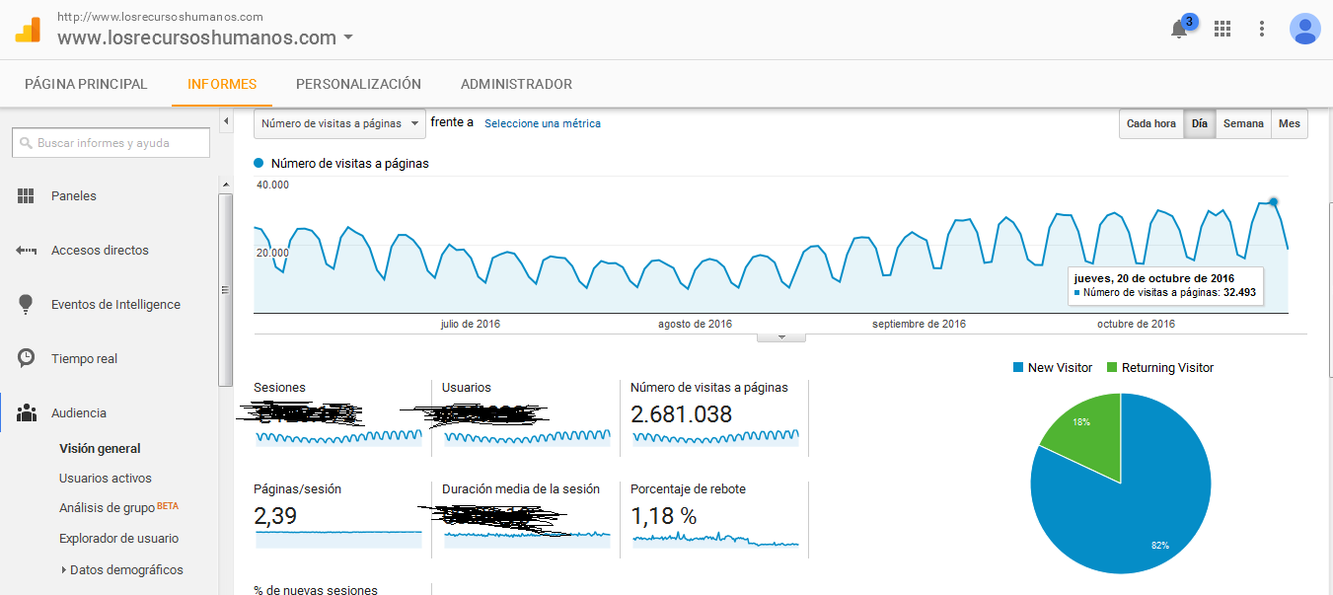1333x595 pixels.
Task: Open the user account avatar
Action: pyautogui.click(x=1304, y=29)
